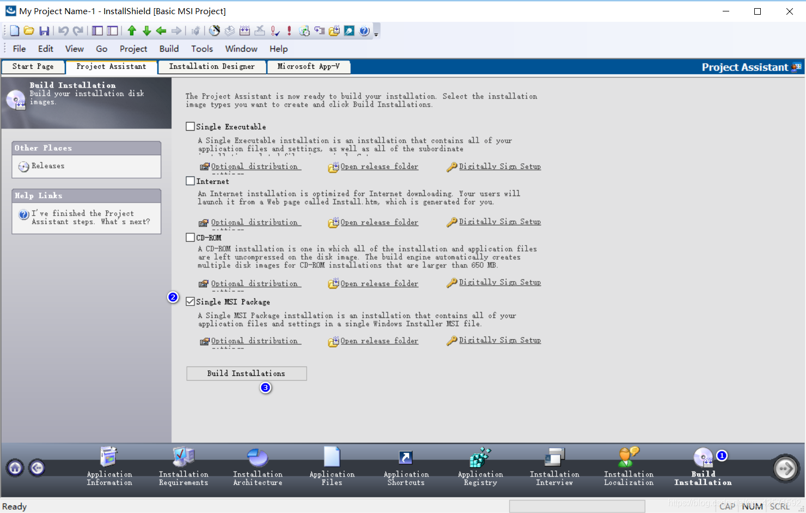Click Digitally Sign Setup under Internet
806x513 pixels.
coord(500,222)
